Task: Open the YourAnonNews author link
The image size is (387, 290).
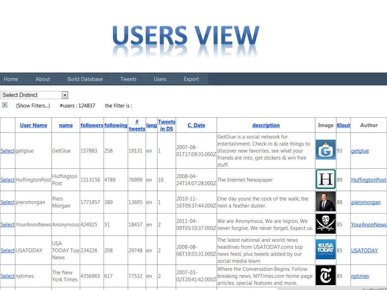Action: pyautogui.click(x=368, y=224)
